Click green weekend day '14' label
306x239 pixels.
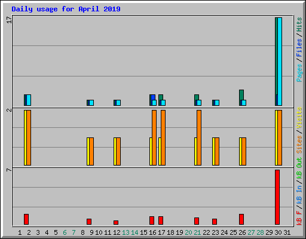pos(134,232)
